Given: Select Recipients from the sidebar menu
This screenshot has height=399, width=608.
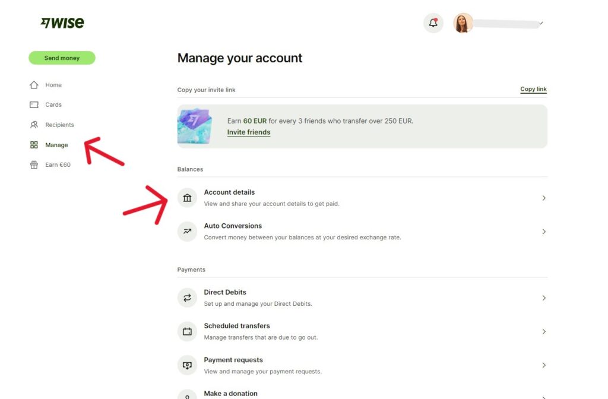Looking at the screenshot, I should tap(59, 125).
